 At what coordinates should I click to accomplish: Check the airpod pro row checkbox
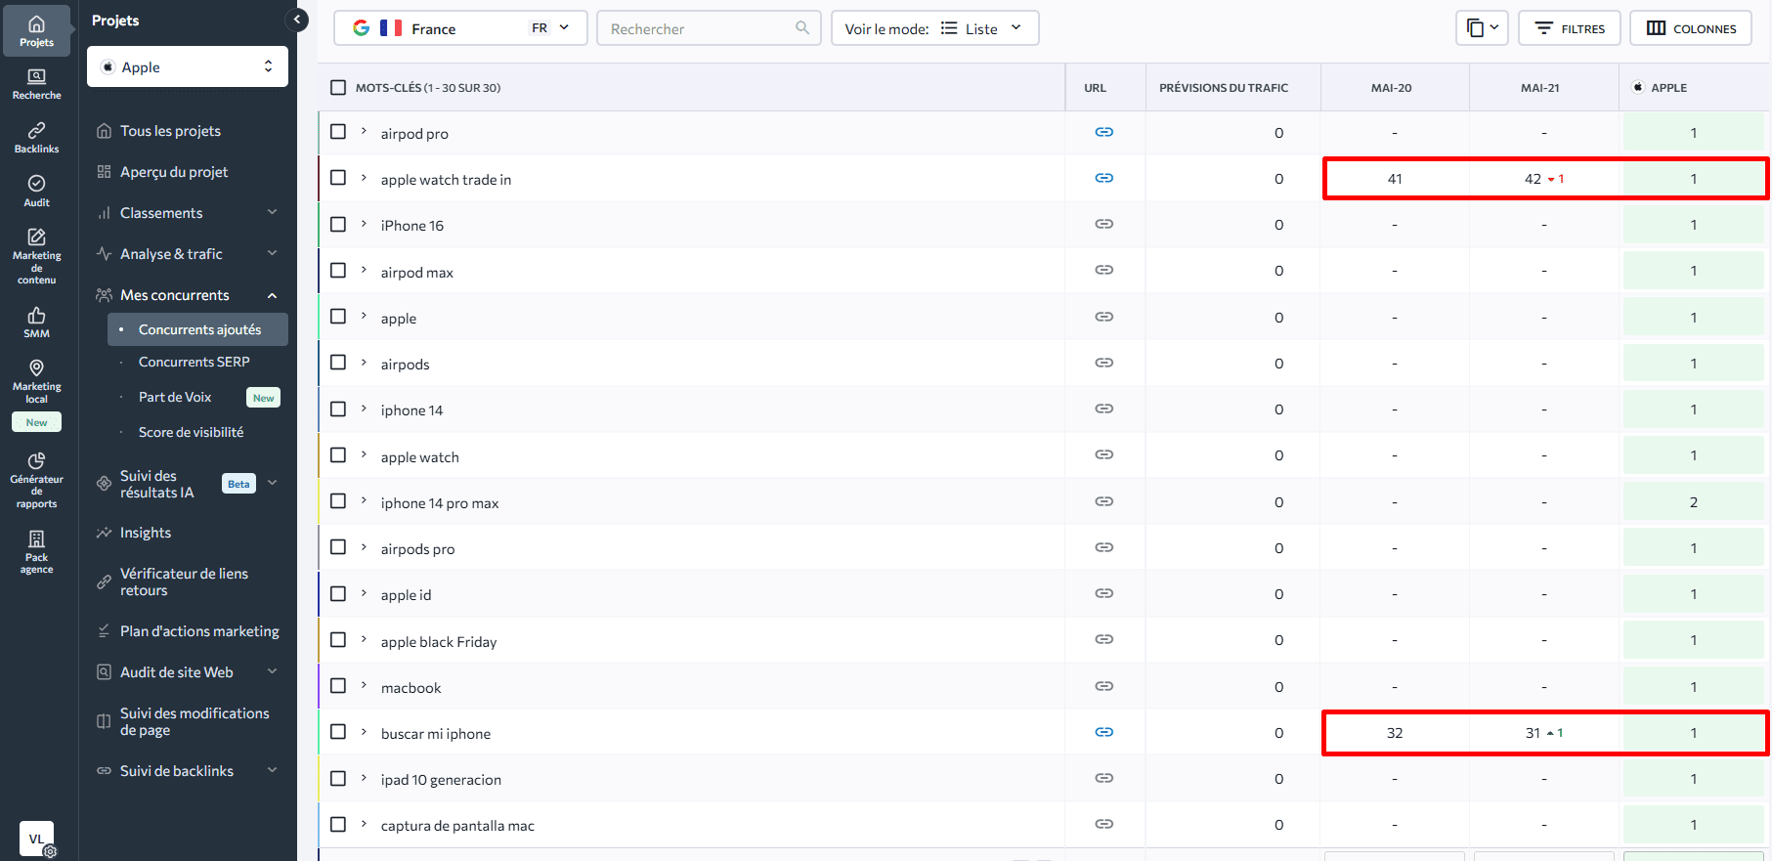[x=338, y=131]
